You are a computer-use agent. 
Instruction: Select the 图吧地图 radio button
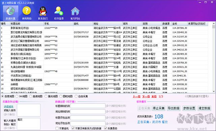[61, 96]
